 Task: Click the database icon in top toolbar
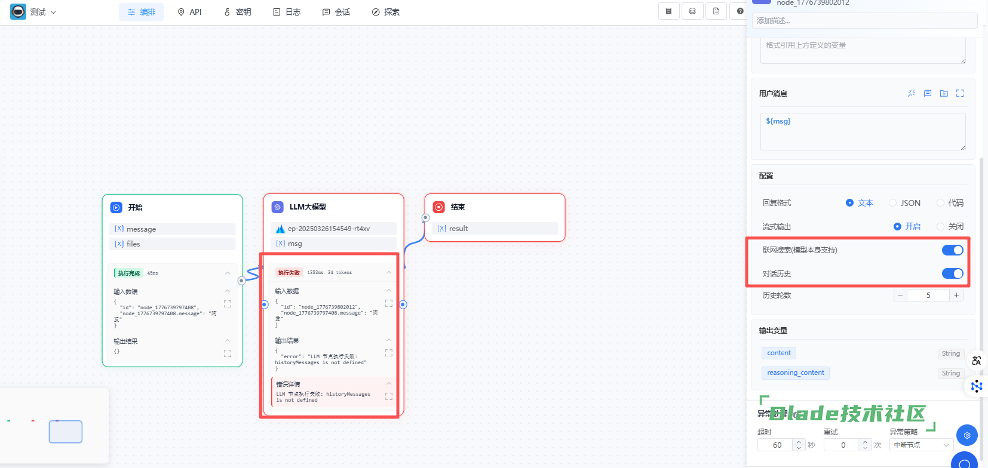coord(692,11)
